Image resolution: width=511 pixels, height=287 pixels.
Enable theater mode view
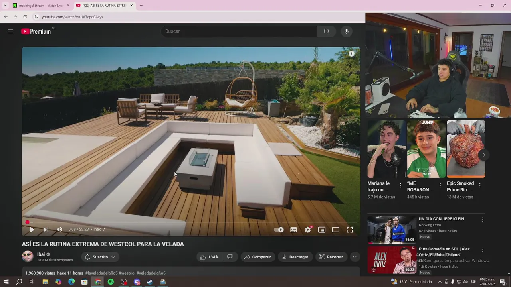[x=336, y=230]
